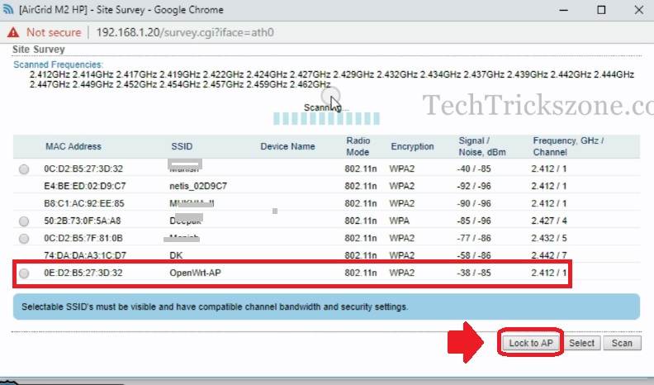Viewport: 654px width, 385px height.
Task: Start a rescan with the Scan button
Action: point(622,343)
